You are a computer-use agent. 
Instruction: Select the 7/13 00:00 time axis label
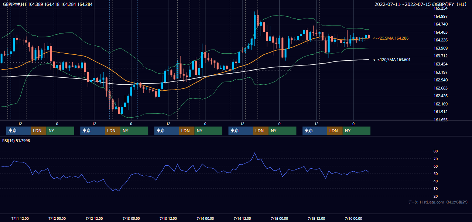(131, 218)
